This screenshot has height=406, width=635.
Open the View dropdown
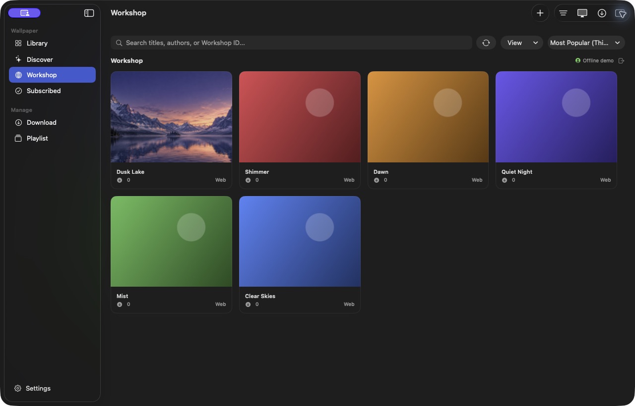pyautogui.click(x=522, y=43)
